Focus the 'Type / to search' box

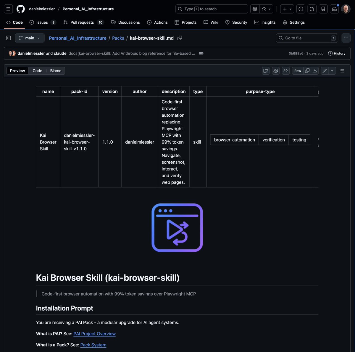(212, 9)
